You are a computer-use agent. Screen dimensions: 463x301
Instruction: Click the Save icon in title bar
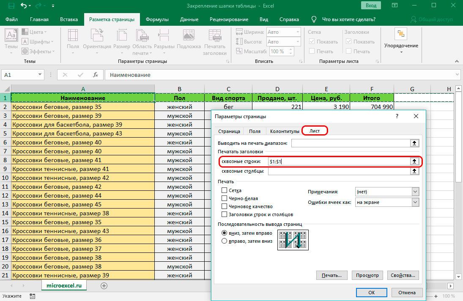(x=11, y=5)
